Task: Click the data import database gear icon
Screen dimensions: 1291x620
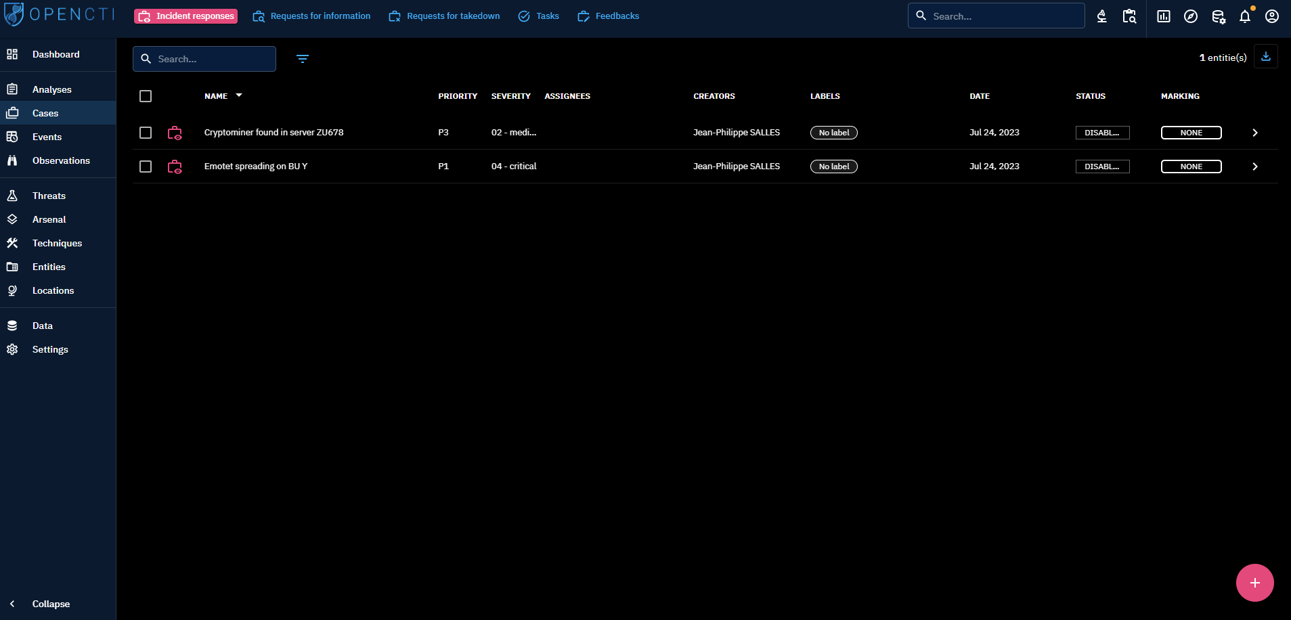Action: (x=1218, y=16)
